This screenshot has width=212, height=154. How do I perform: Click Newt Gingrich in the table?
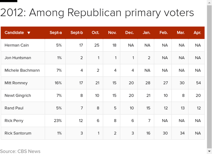18,96
